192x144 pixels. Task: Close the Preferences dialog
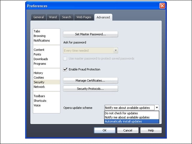pos(162,6)
